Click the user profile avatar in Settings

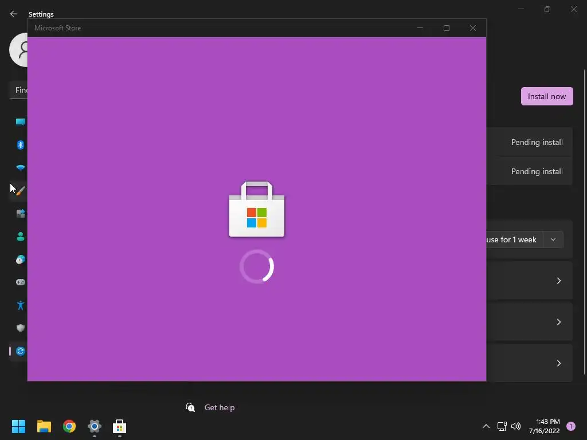(x=18, y=50)
